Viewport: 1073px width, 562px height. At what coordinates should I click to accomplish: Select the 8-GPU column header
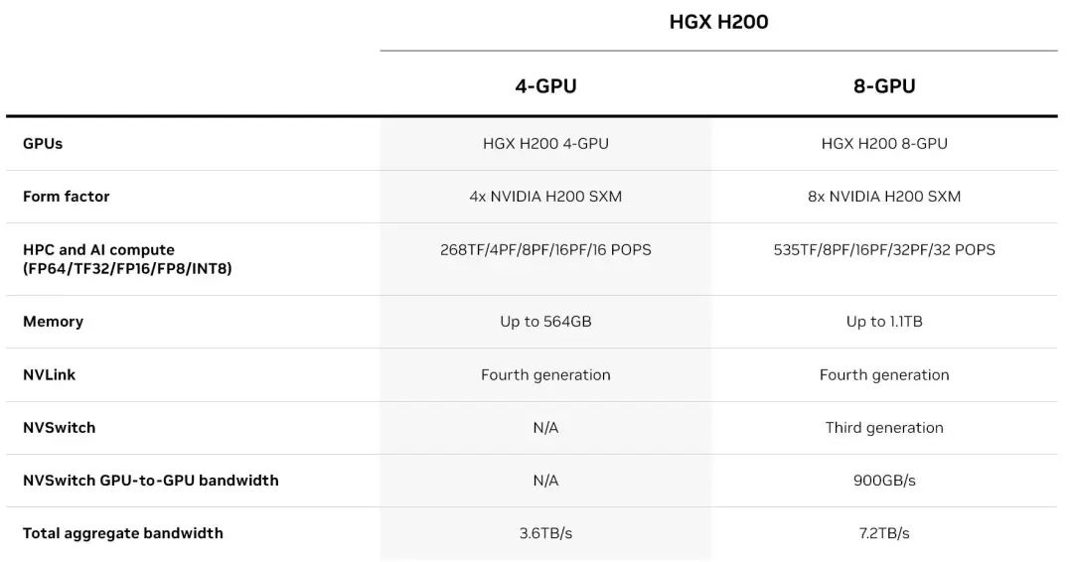884,86
